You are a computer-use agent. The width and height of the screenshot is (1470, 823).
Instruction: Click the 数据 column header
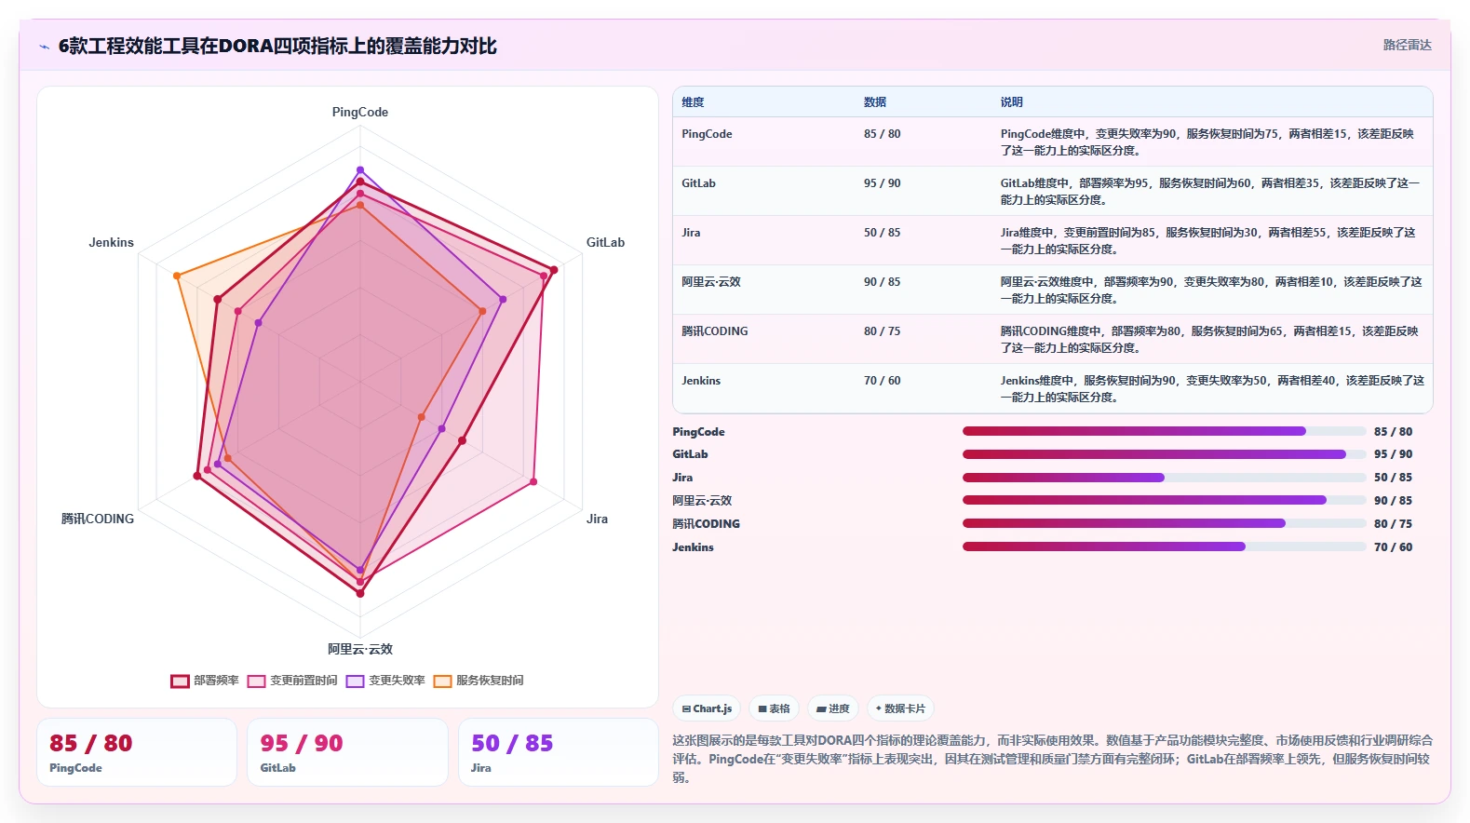point(875,102)
